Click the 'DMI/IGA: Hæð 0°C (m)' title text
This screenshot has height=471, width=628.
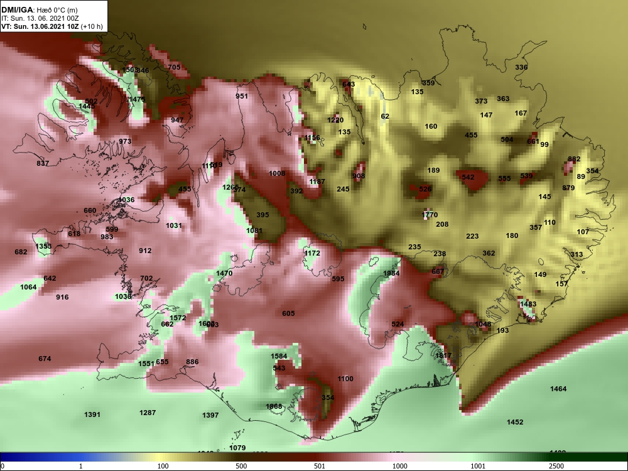[40, 9]
